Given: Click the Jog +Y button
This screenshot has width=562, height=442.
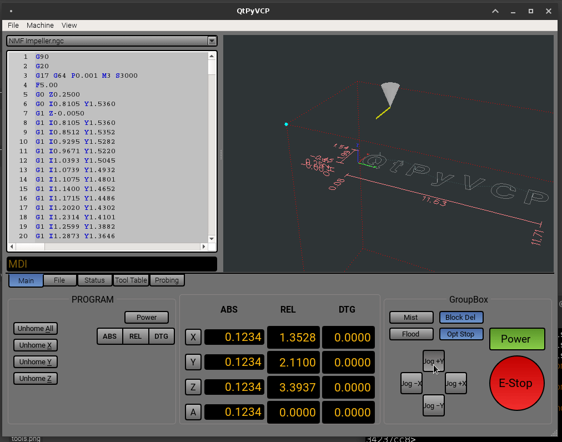Looking at the screenshot, I should [x=433, y=361].
